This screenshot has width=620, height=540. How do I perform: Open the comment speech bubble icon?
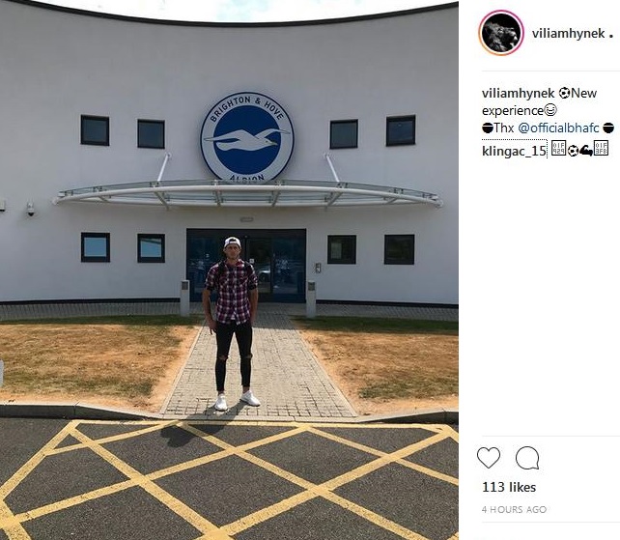click(x=527, y=458)
